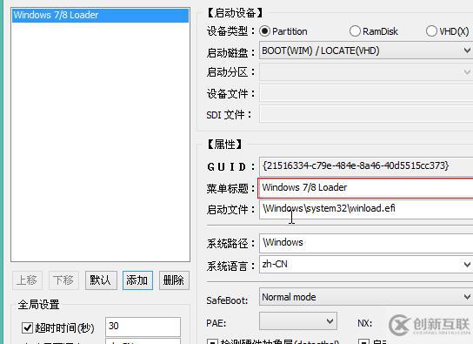The height and width of the screenshot is (344, 473).
Task: Click the 默认 default button
Action: pos(101,280)
